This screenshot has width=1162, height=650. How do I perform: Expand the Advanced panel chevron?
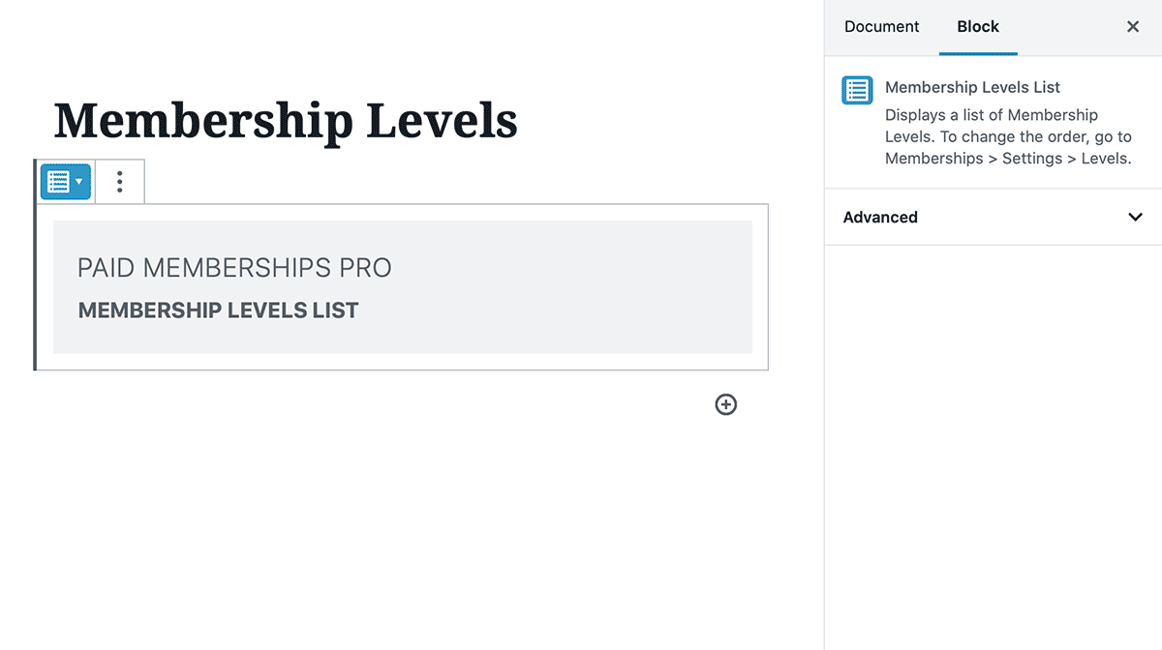coord(1136,217)
